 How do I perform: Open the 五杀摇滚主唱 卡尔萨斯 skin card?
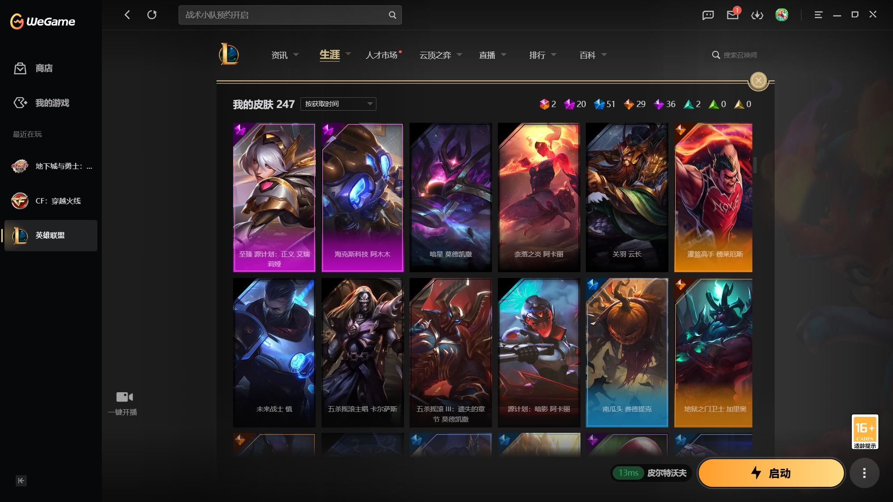(363, 353)
